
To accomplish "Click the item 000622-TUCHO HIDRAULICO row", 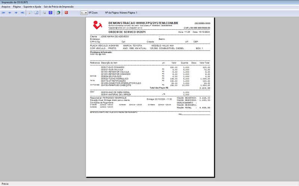I will coord(150,78).
